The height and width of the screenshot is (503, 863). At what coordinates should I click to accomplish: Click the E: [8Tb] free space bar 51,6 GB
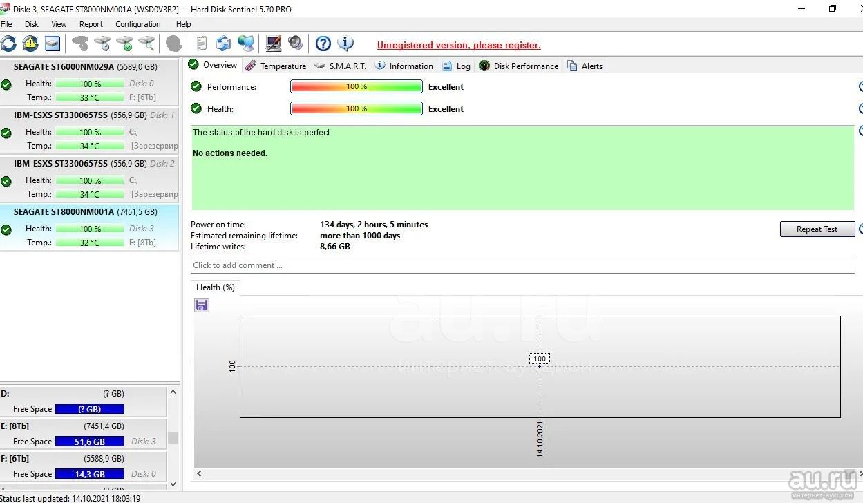(x=90, y=442)
